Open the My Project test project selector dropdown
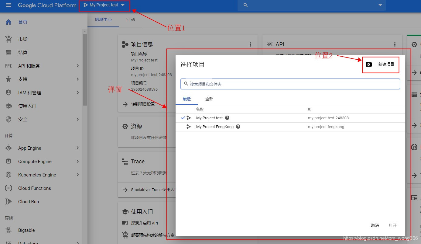The width and height of the screenshot is (421, 244). tap(104, 5)
